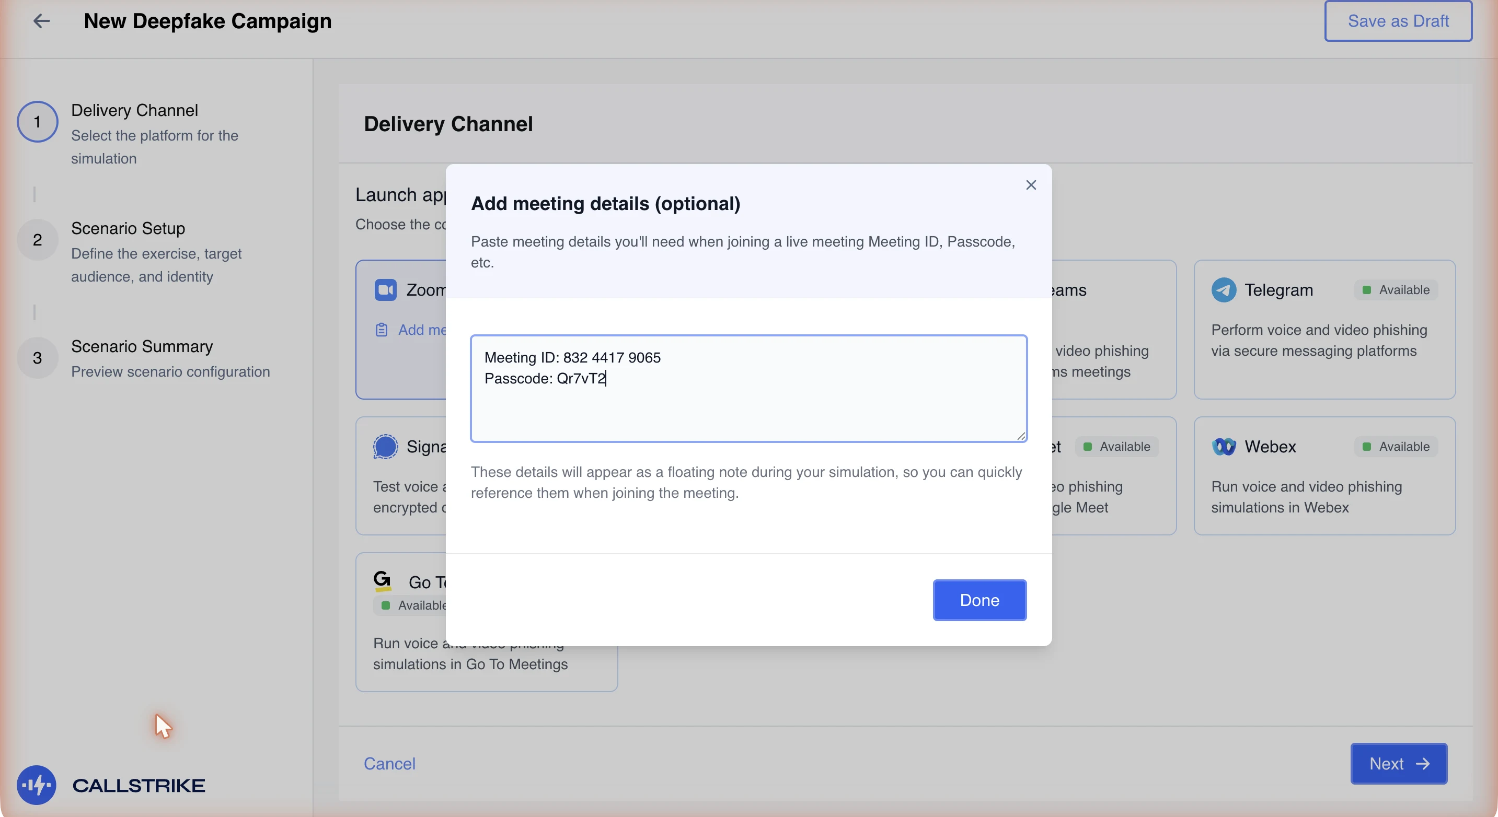This screenshot has height=817, width=1498.
Task: Click 'Run voice and video phishing simulations in Webex' text
Action: [1306, 497]
